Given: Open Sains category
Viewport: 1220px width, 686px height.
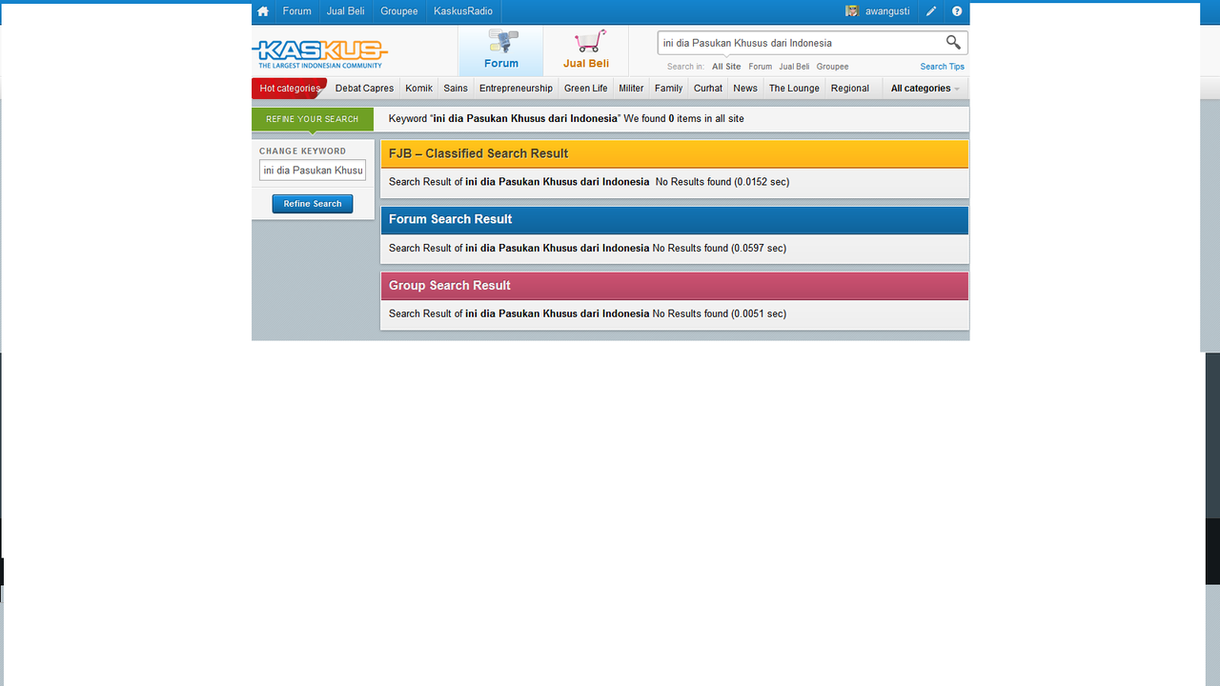Looking at the screenshot, I should tap(456, 89).
